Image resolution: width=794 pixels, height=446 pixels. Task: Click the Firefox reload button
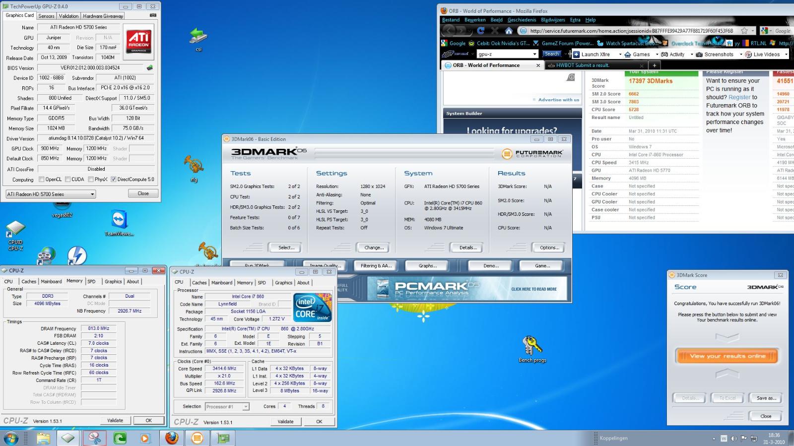pyautogui.click(x=480, y=31)
